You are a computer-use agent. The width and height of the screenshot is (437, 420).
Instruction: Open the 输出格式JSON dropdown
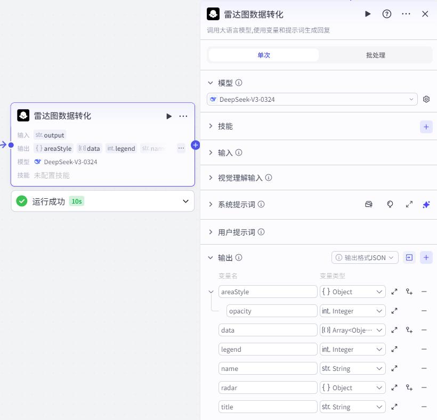(365, 257)
